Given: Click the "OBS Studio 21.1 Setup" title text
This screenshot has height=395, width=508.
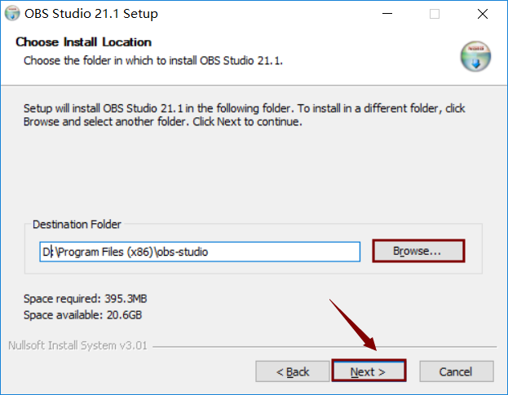Looking at the screenshot, I should coord(91,14).
